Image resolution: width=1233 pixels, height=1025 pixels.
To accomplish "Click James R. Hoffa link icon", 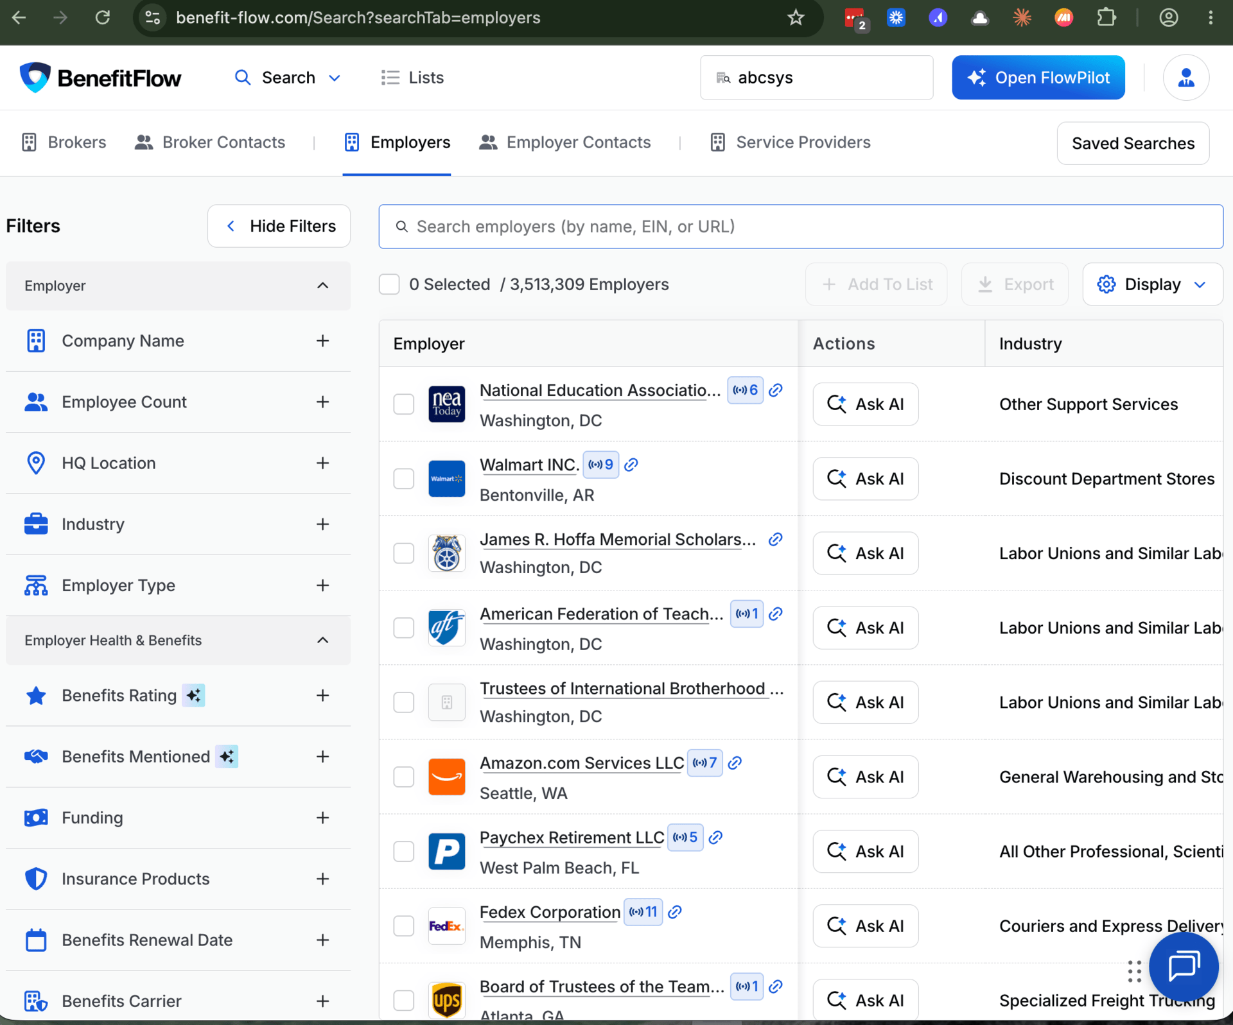I will 776,539.
